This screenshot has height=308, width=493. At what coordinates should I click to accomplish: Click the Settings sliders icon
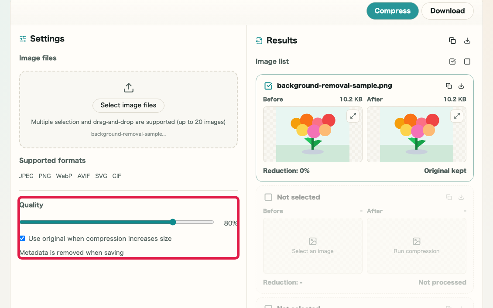click(23, 39)
